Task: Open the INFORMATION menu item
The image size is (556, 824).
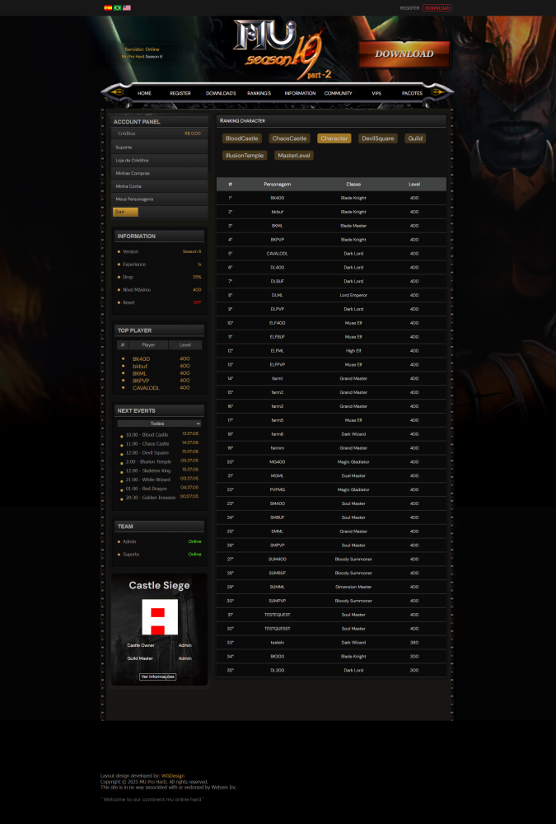Action: (300, 93)
